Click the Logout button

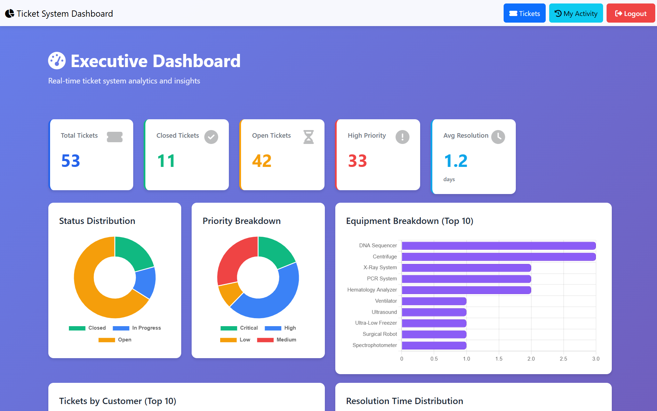(x=631, y=13)
